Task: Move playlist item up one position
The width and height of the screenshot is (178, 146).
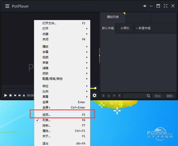Action: coord(109,96)
